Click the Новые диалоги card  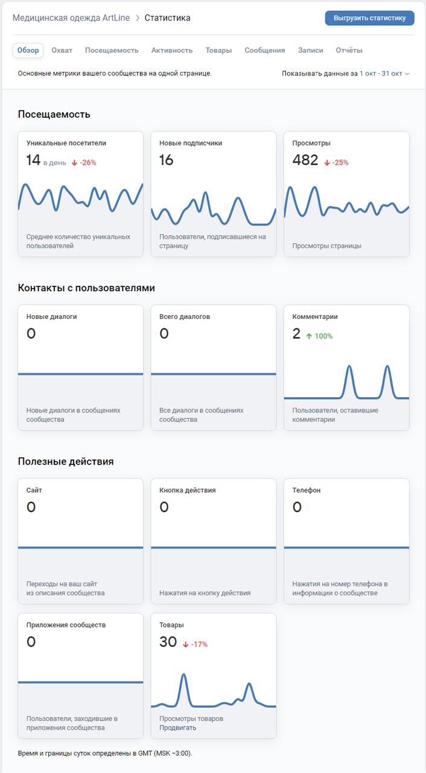click(x=81, y=368)
